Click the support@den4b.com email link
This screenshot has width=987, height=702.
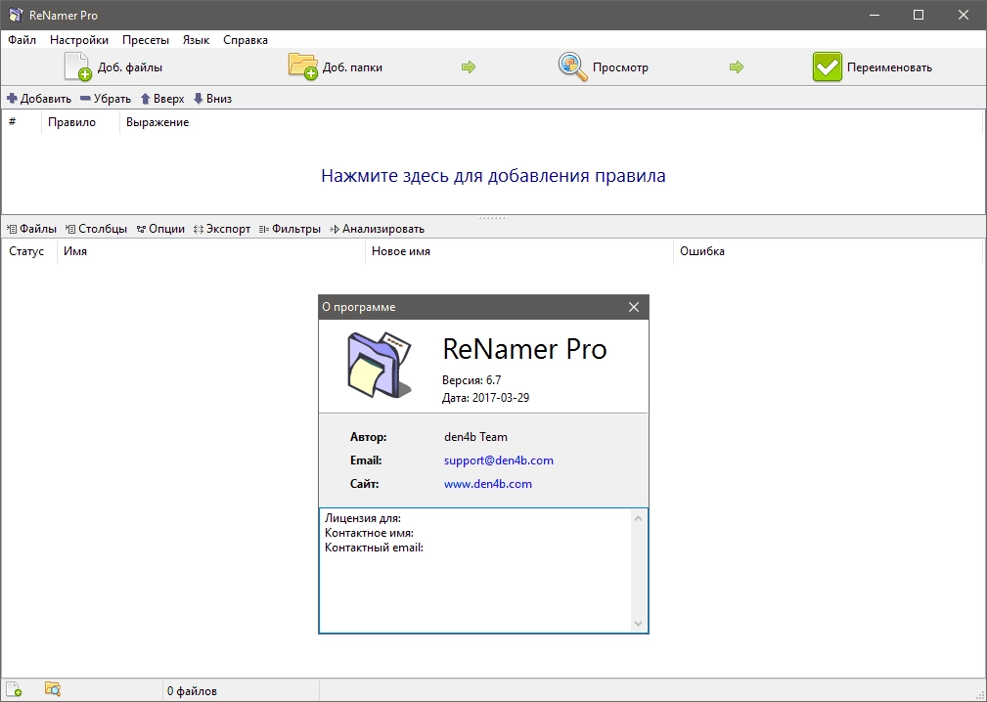[x=499, y=461]
